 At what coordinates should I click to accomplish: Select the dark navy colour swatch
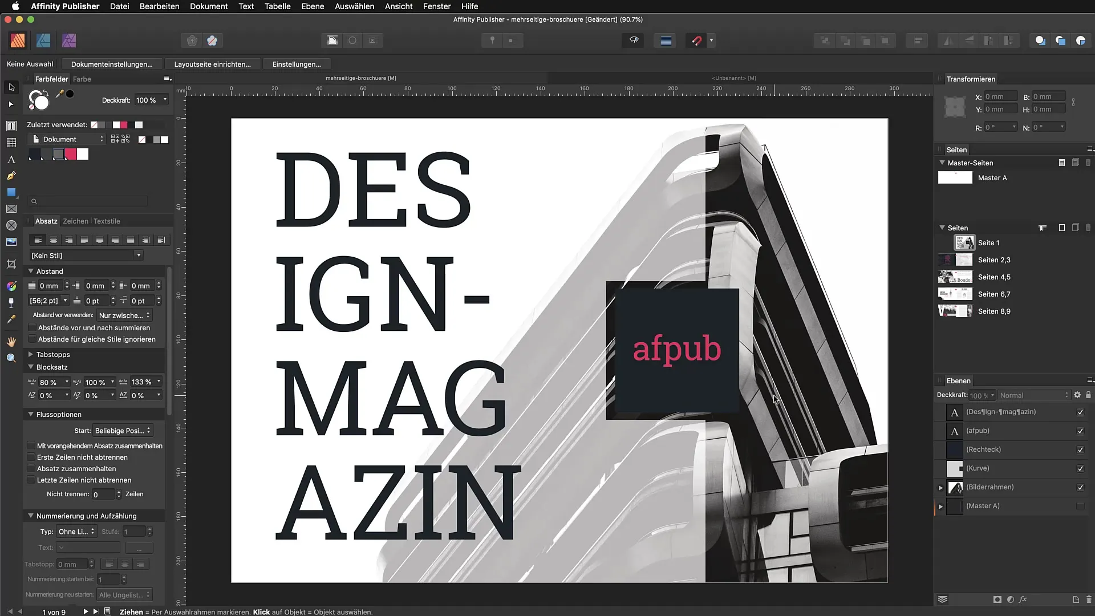[35, 154]
